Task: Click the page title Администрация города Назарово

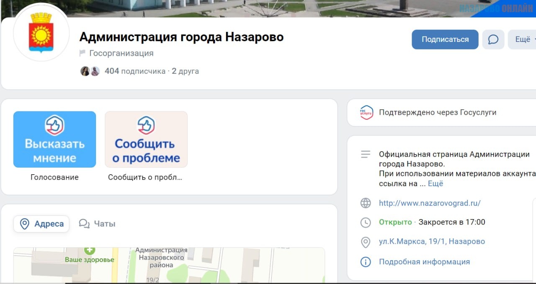Action: (181, 37)
